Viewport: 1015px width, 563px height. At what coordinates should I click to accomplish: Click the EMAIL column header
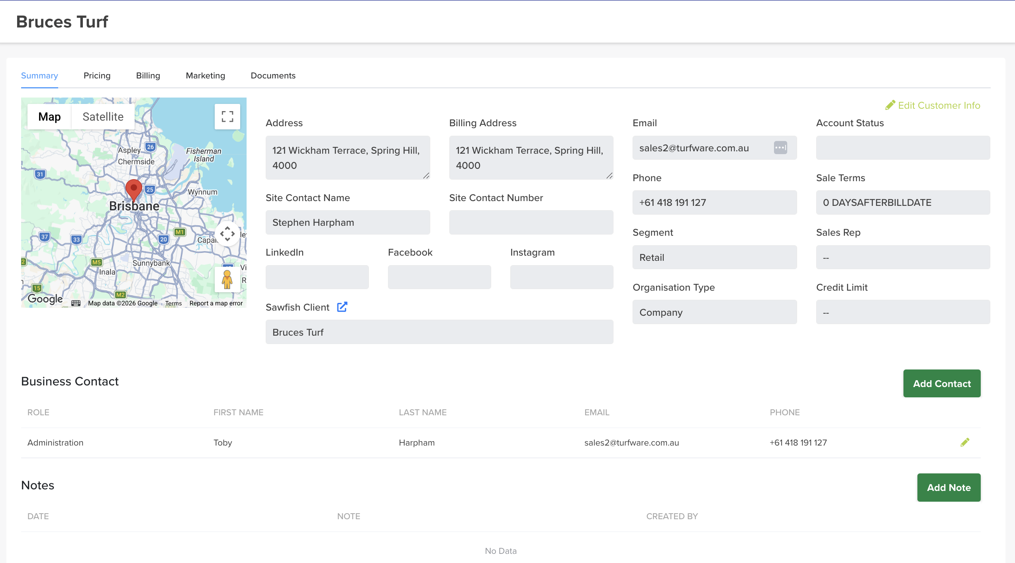[x=597, y=412]
